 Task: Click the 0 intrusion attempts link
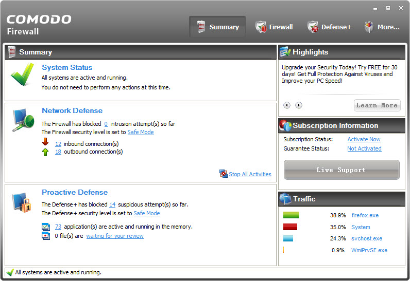pyautogui.click(x=106, y=124)
